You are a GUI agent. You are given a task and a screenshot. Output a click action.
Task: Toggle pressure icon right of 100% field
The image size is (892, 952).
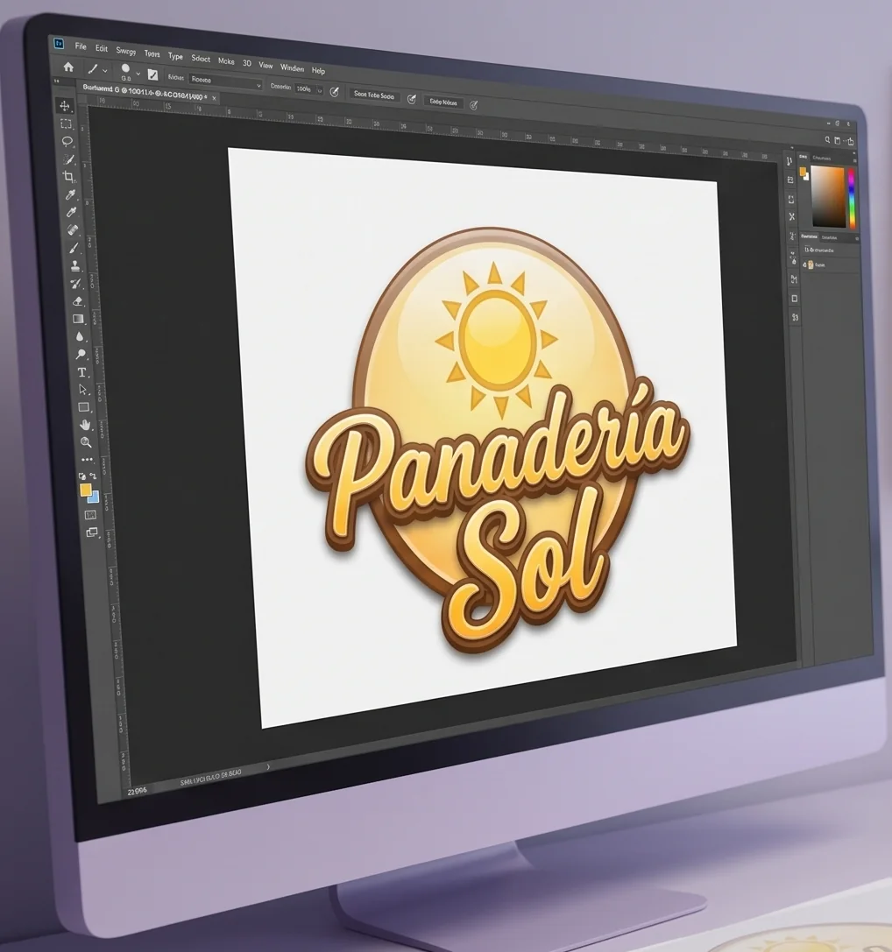pyautogui.click(x=334, y=92)
